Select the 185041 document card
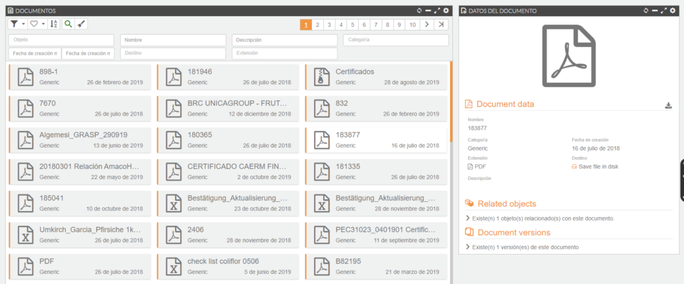Image resolution: width=684 pixels, height=284 pixels. pos(80,203)
